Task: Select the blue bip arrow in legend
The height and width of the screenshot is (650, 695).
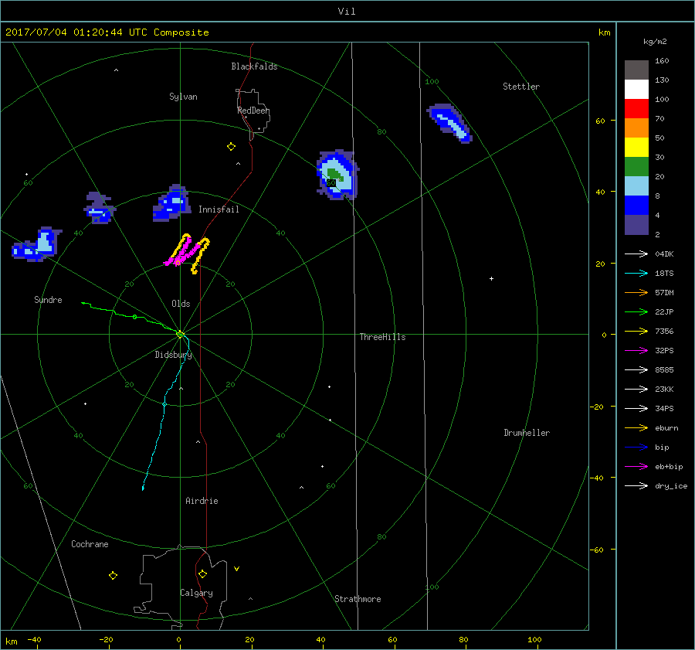Action: click(x=636, y=448)
